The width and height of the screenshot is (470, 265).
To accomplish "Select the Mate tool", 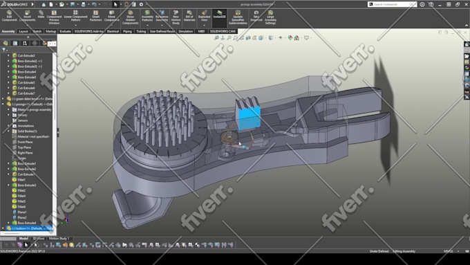I will click(41, 15).
